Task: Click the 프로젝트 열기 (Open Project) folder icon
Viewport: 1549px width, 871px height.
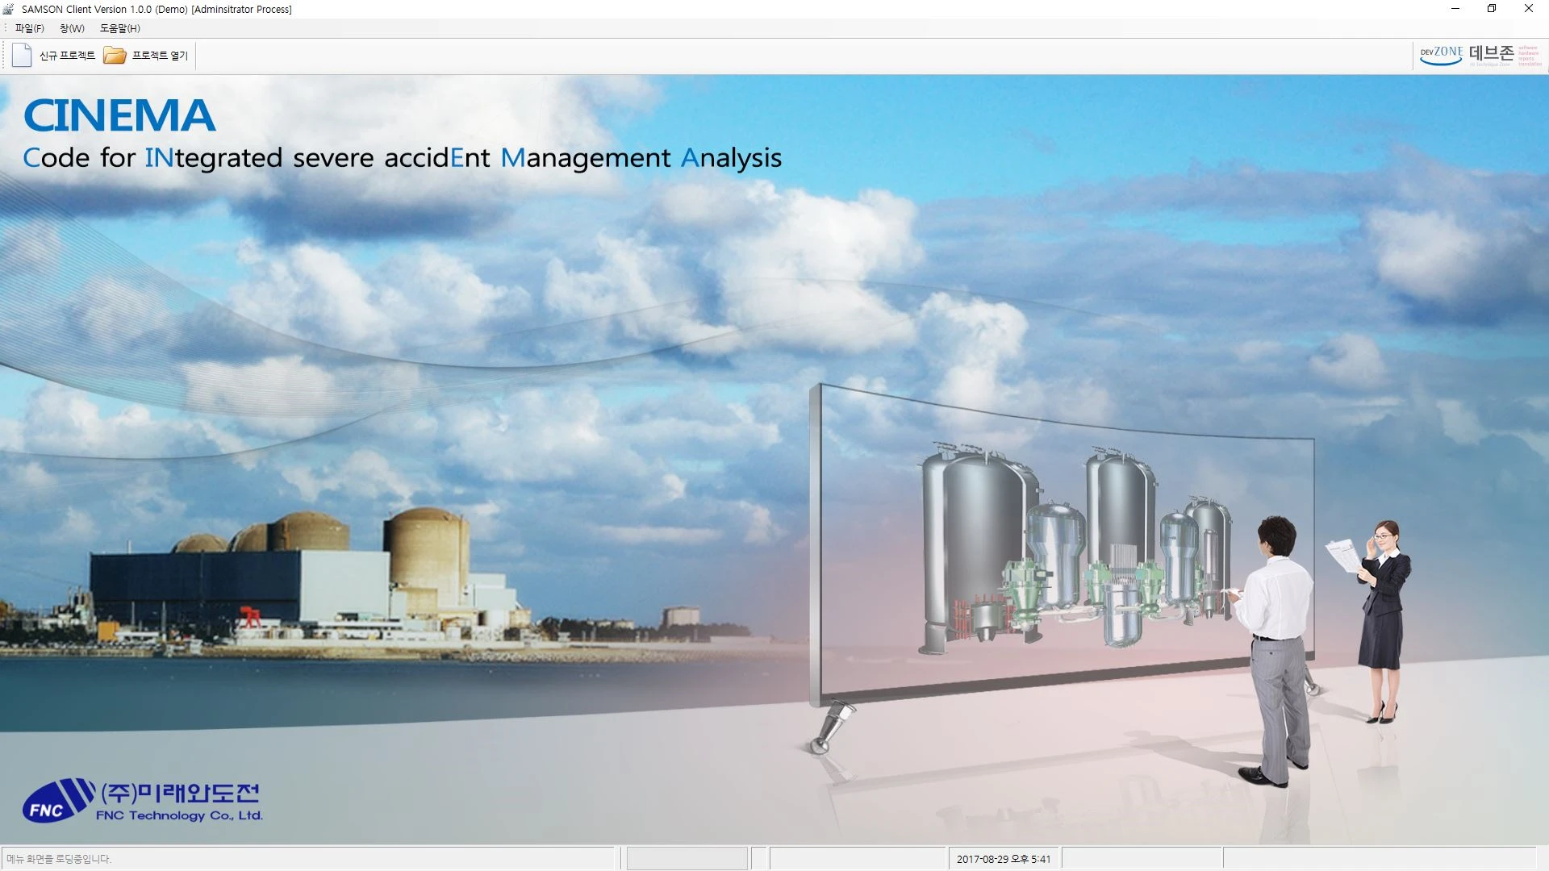Action: tap(114, 54)
